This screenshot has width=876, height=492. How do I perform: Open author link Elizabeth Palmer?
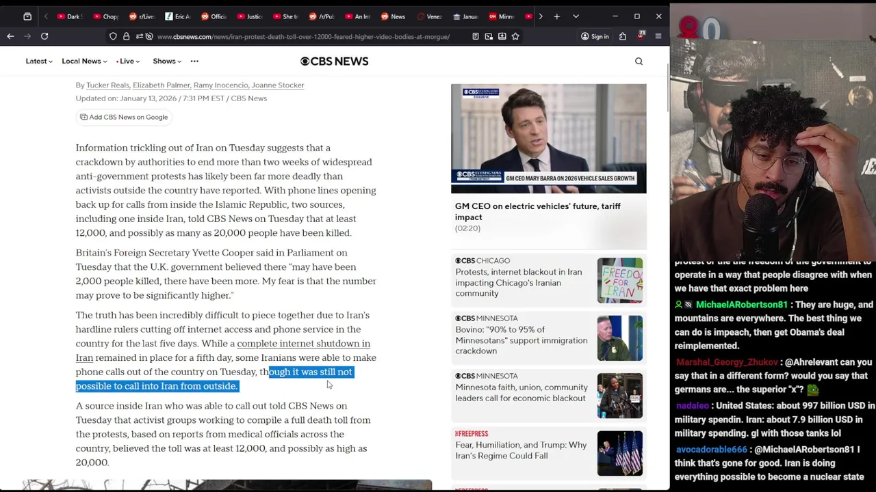162,85
